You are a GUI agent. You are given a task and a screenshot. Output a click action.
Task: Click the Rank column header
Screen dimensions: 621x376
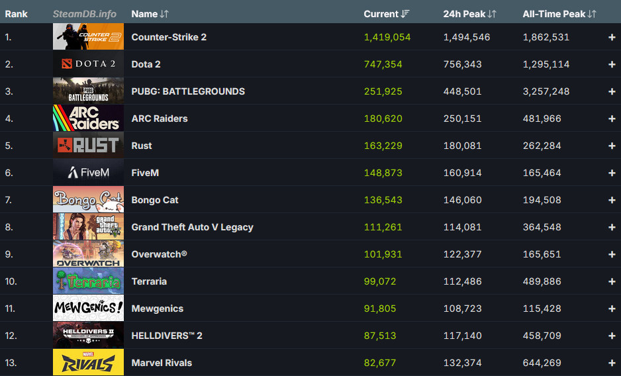(x=17, y=14)
